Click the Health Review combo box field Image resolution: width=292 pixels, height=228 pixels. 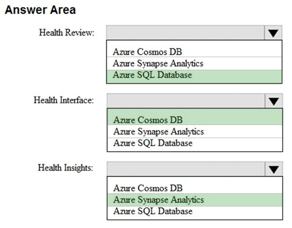click(185, 33)
